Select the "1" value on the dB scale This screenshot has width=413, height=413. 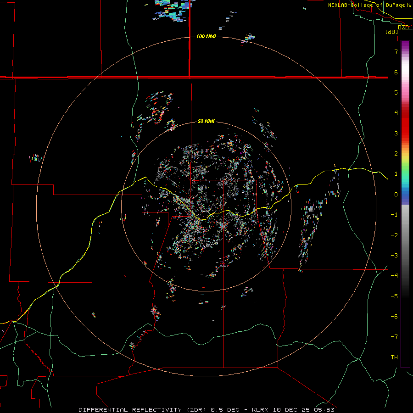coord(396,174)
